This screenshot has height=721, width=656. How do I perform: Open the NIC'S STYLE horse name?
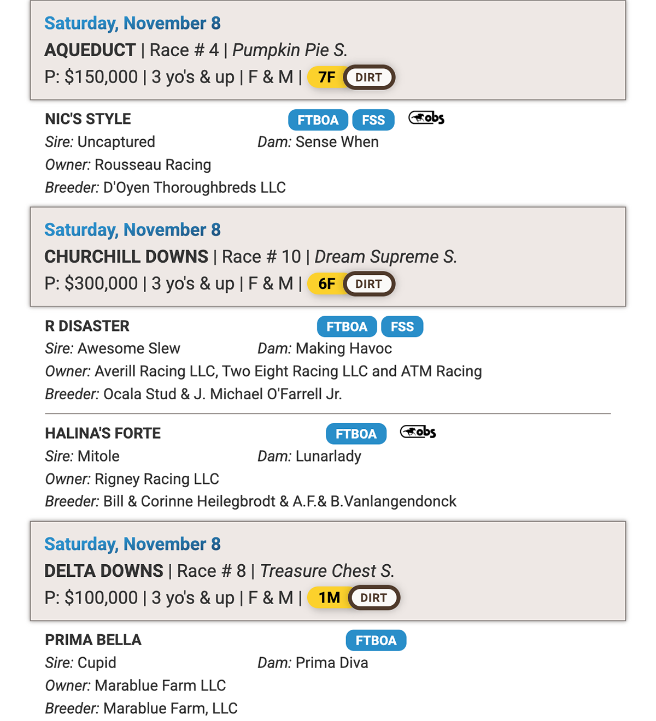coord(88,119)
